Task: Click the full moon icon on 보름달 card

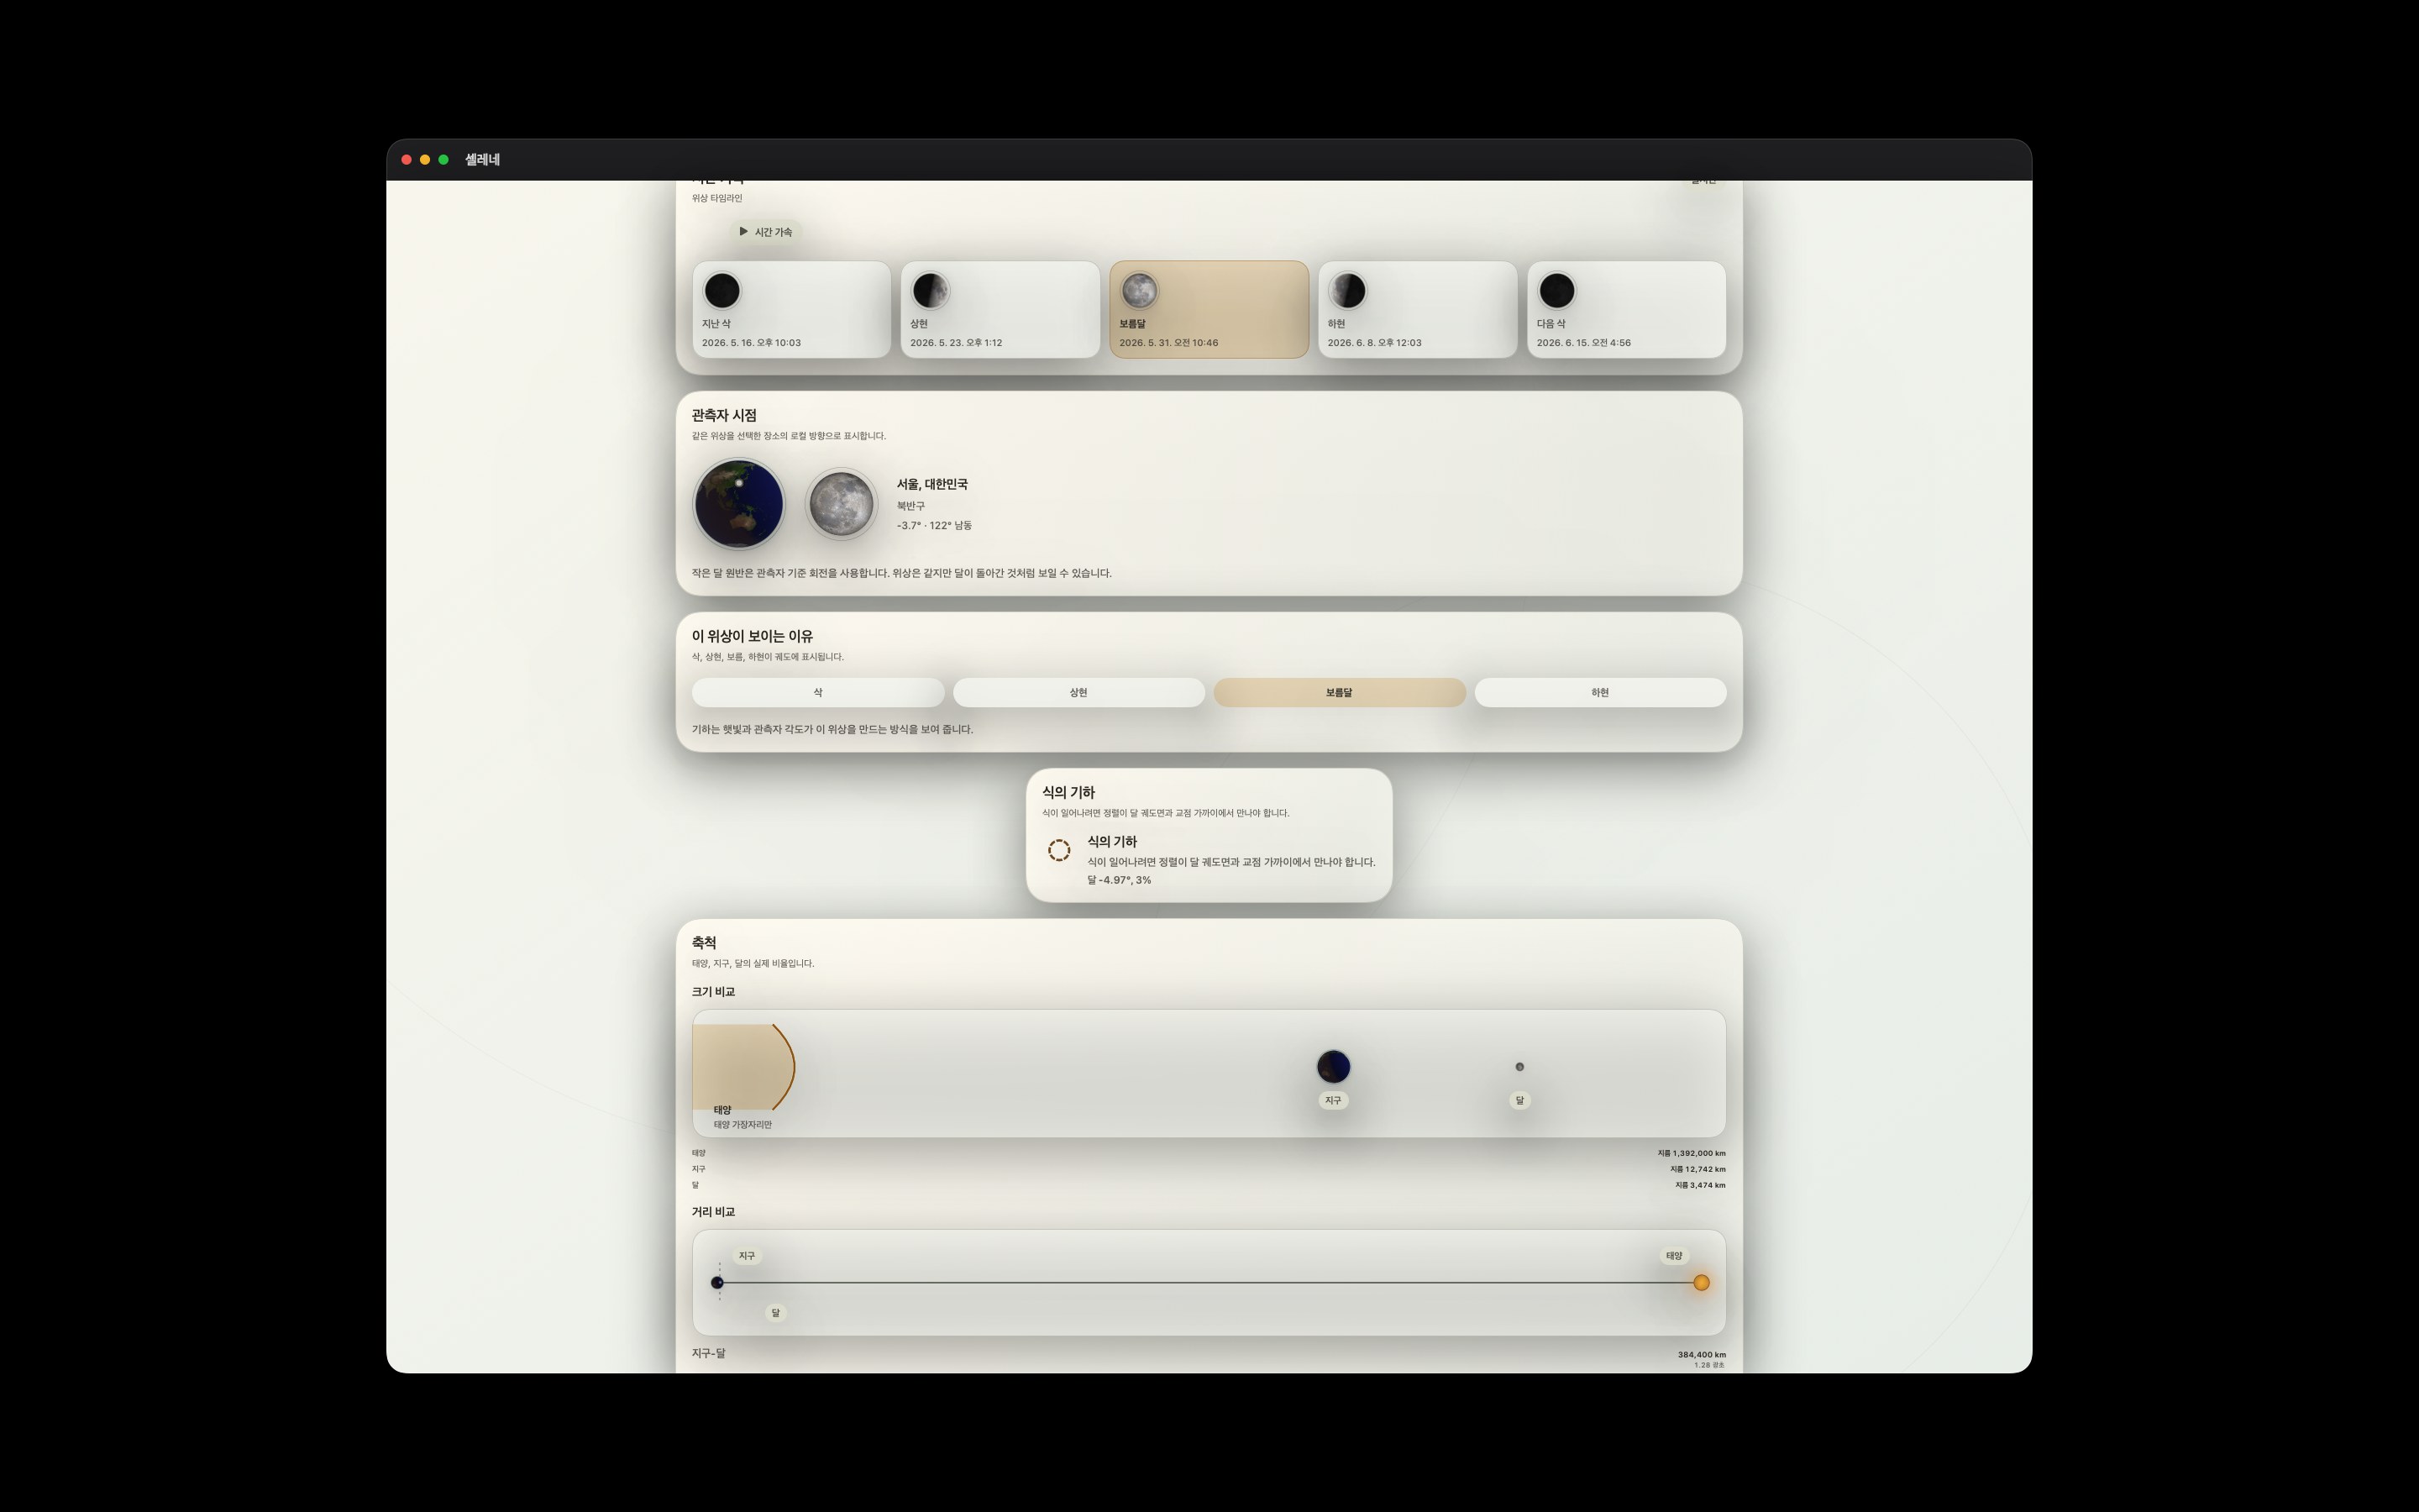Action: [x=1139, y=291]
